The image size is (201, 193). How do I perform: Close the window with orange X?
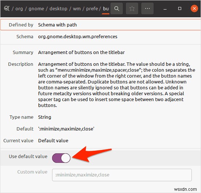pos(194,8)
